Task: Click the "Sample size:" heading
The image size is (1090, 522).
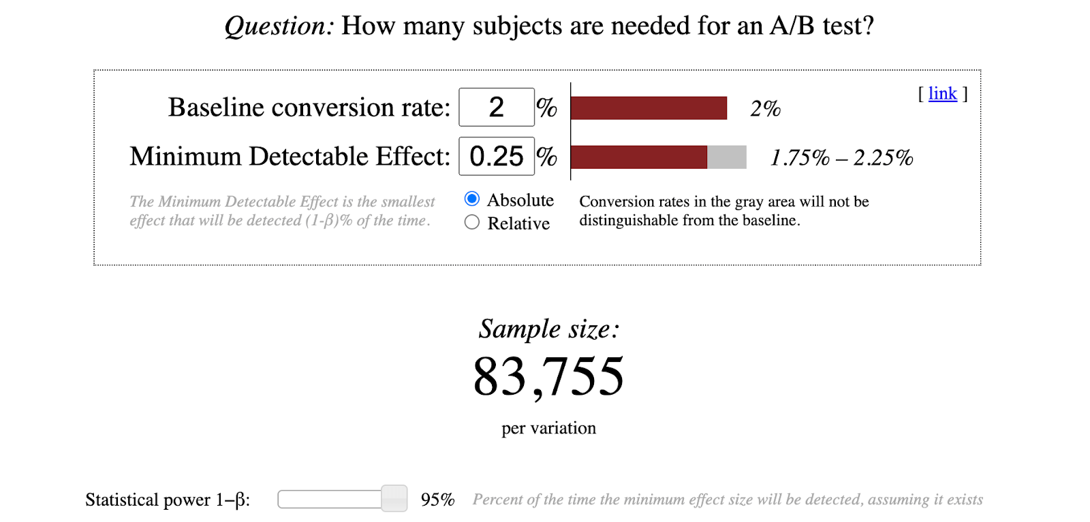Action: pyautogui.click(x=548, y=329)
